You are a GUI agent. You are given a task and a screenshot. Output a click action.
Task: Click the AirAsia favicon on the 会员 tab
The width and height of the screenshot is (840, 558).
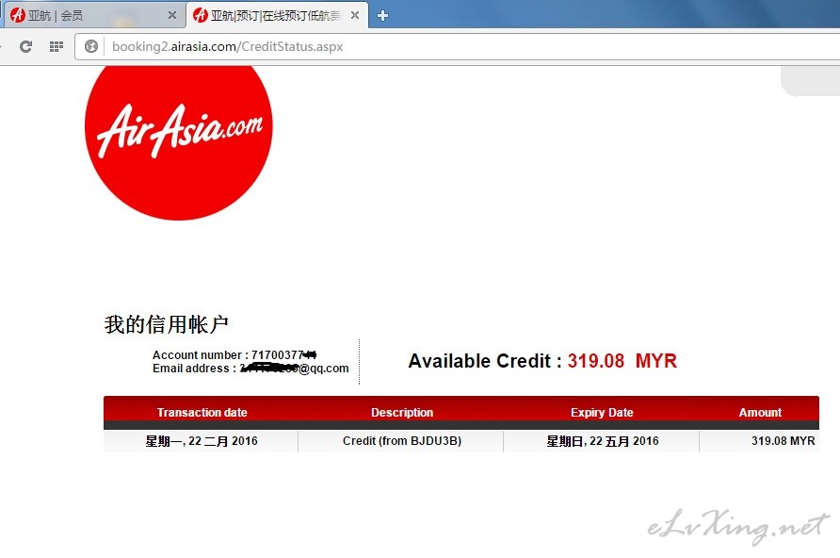coord(18,15)
